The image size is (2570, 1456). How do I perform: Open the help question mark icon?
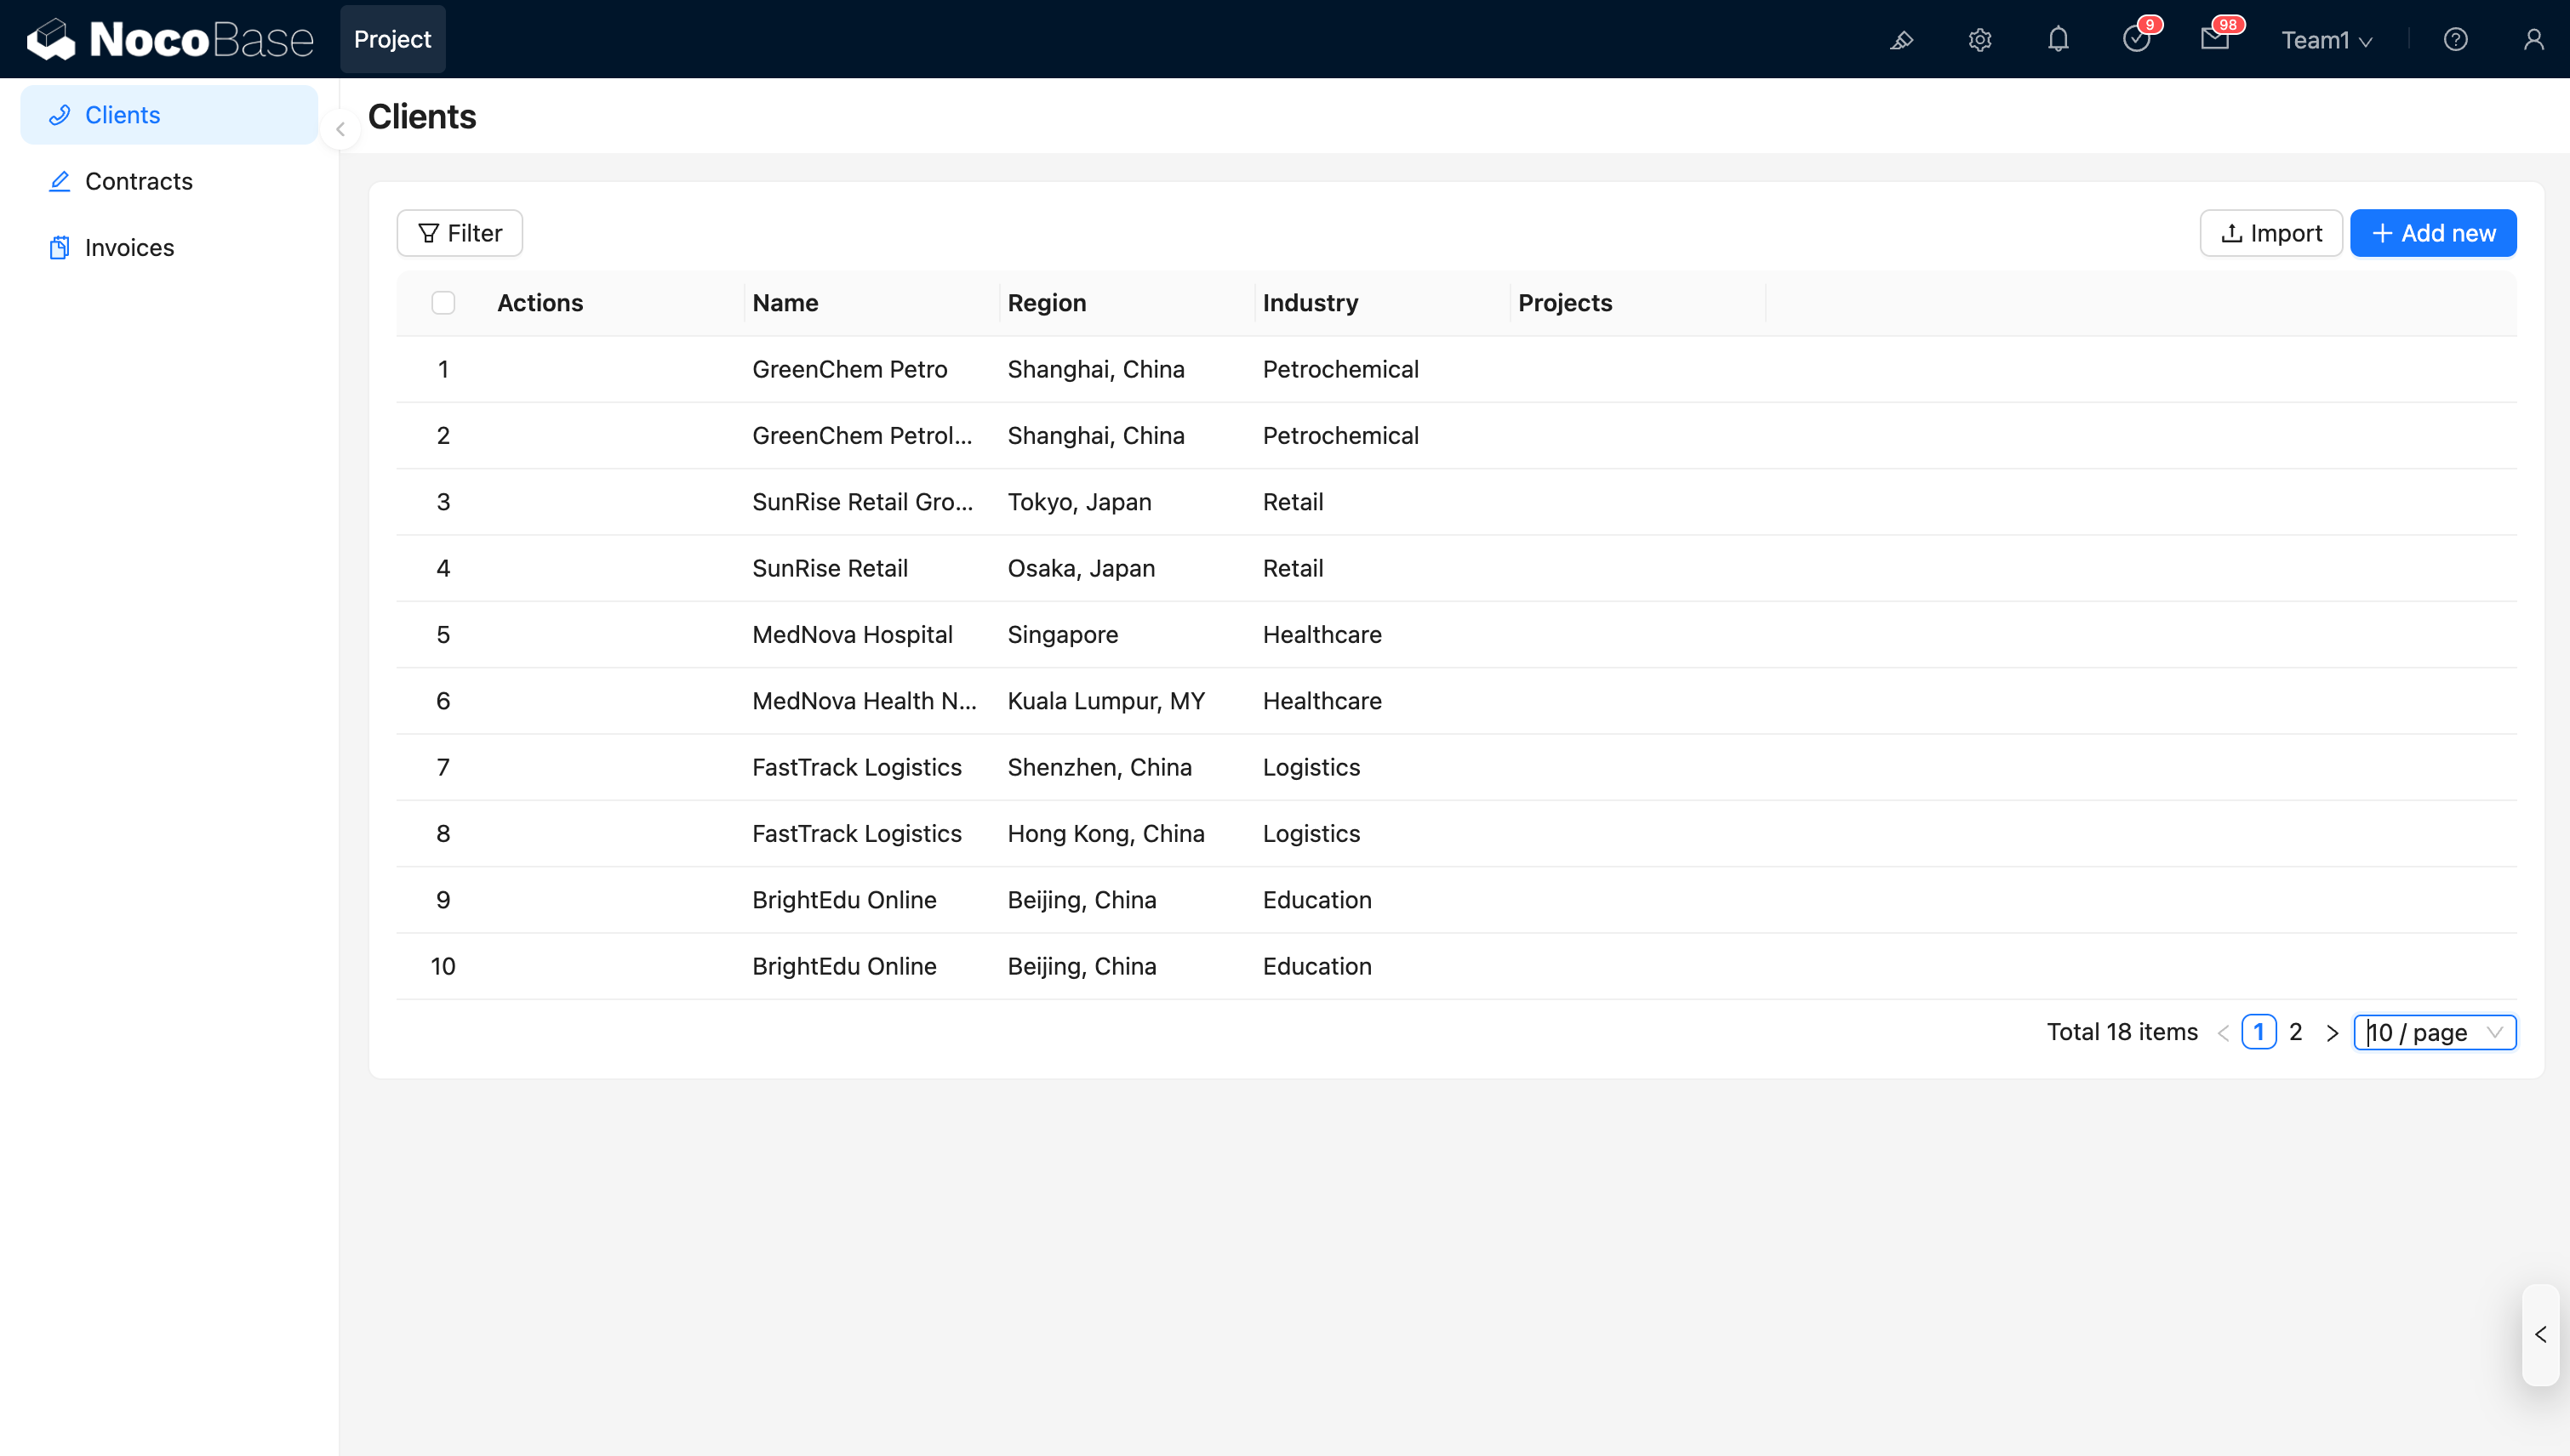(x=2457, y=39)
